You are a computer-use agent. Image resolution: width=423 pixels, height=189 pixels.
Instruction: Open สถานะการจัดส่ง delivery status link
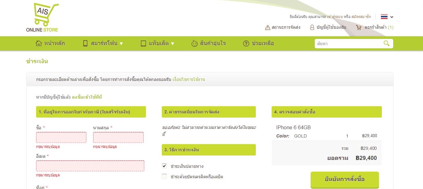pos(286,27)
